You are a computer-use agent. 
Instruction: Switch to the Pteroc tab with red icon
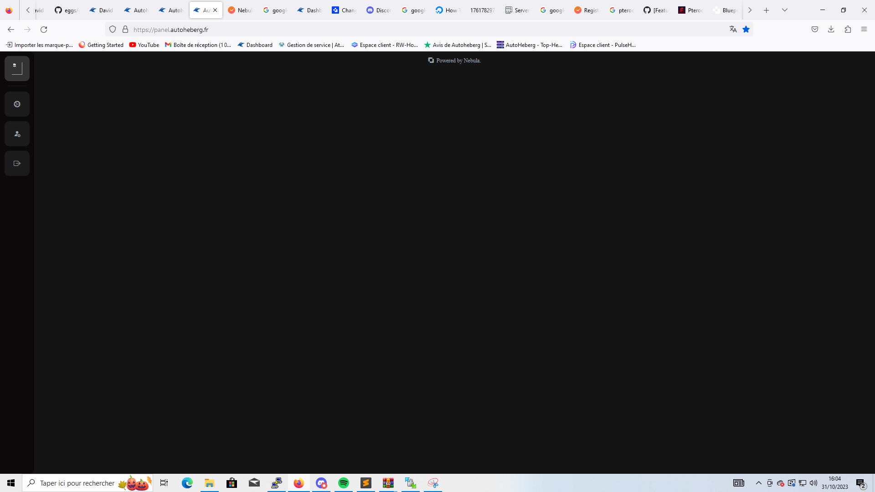click(x=690, y=10)
